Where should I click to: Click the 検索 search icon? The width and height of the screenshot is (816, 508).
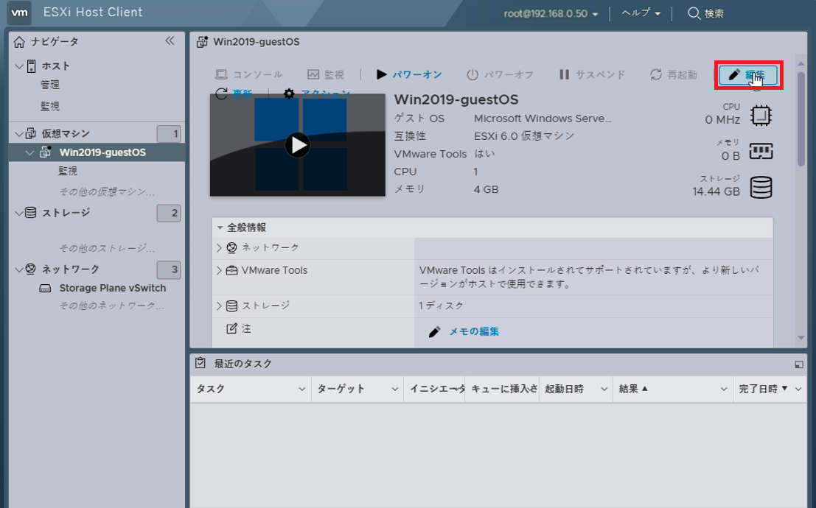[694, 13]
